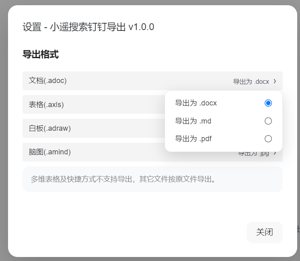The width and height of the screenshot is (300, 261).
Task: Click the 文档(.adoc) row label
Action: (x=48, y=81)
